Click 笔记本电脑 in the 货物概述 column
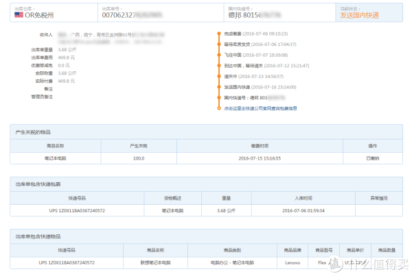The image size is (412, 276). (172, 211)
